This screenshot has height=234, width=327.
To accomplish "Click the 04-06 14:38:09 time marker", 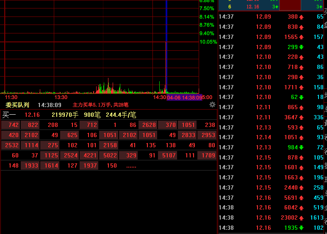I will pos(184,97).
